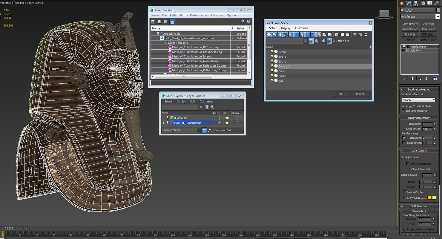Open Paths menu in Asset Tracking

click(x=173, y=15)
